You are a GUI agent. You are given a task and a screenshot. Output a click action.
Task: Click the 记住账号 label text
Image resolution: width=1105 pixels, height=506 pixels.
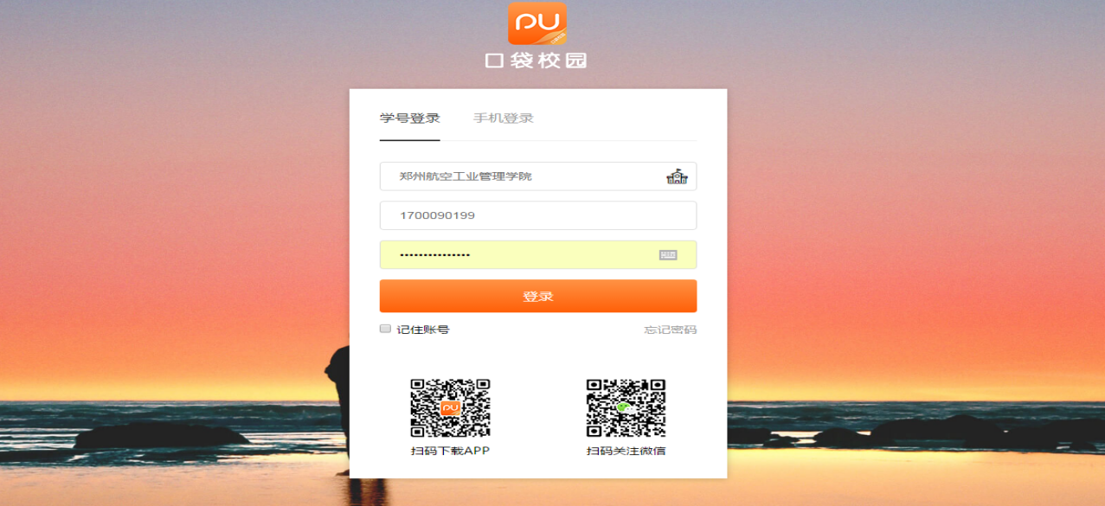click(423, 330)
